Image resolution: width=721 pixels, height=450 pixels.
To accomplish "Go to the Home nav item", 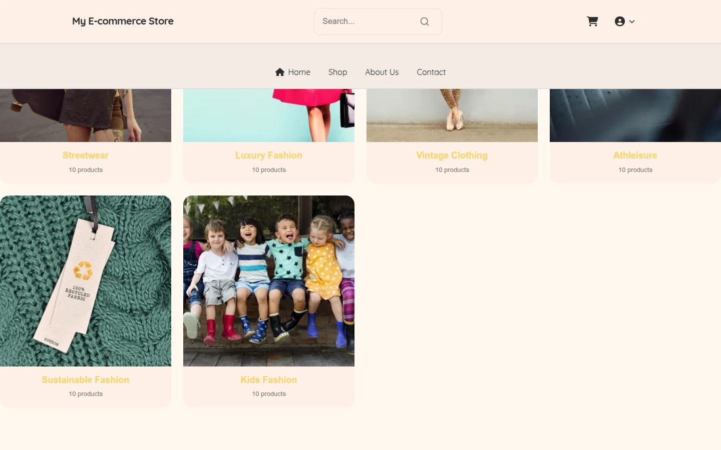I will click(293, 72).
